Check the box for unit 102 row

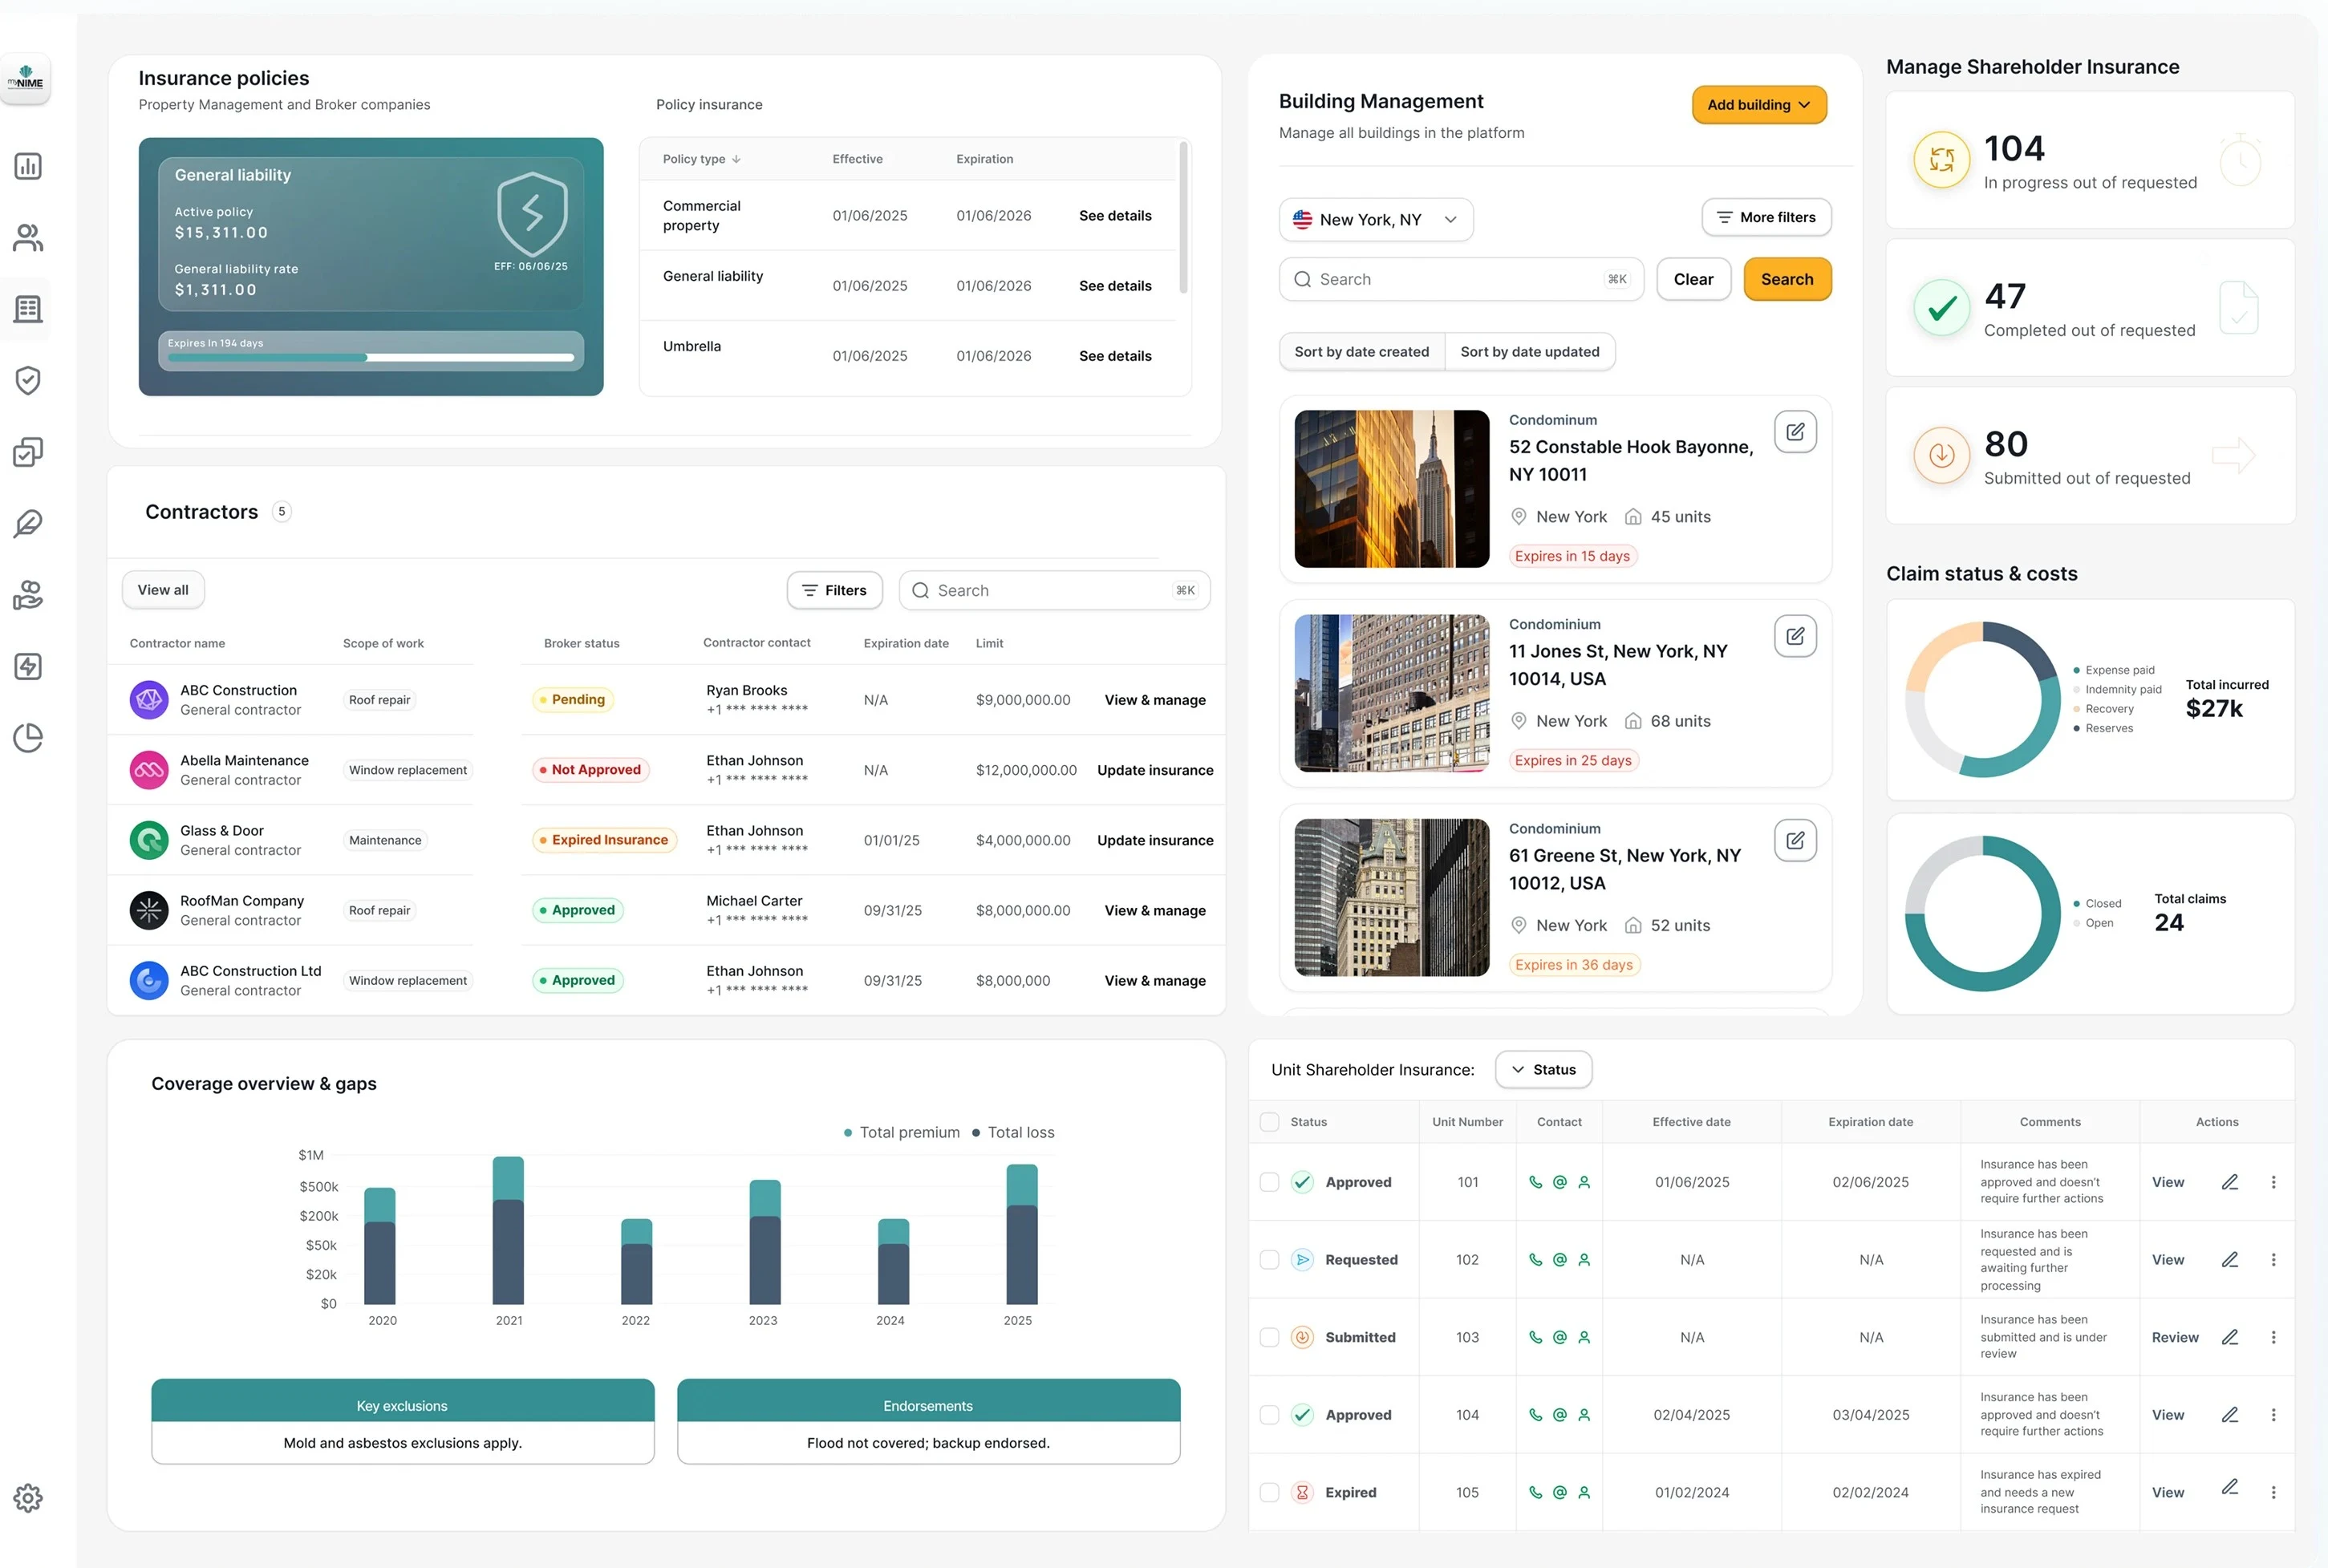coord(1269,1260)
